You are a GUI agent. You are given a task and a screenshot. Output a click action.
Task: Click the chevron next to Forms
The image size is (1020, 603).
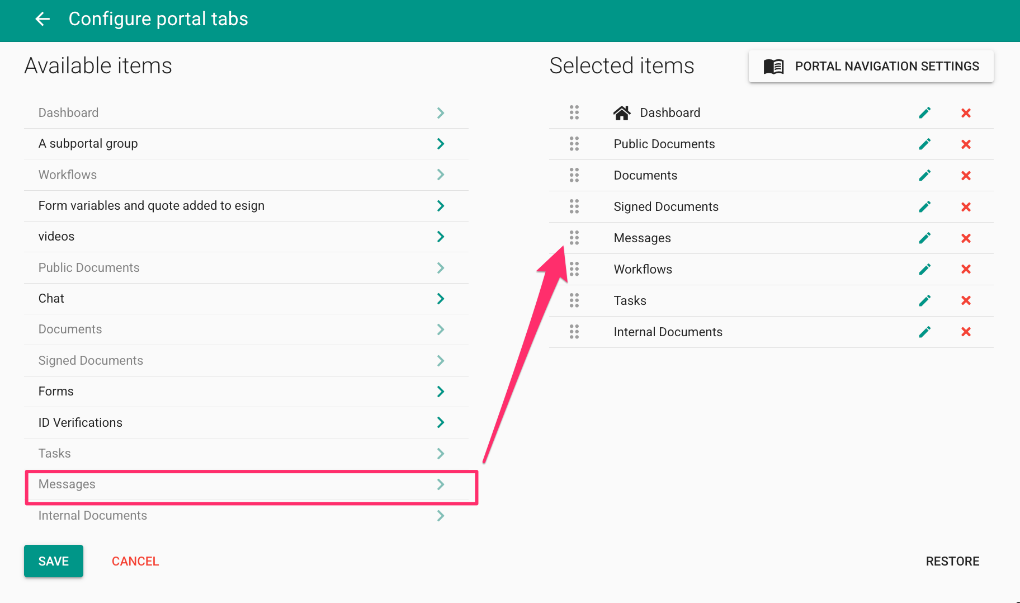point(440,392)
